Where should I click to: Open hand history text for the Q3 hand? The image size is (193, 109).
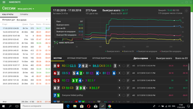pos(128,81)
